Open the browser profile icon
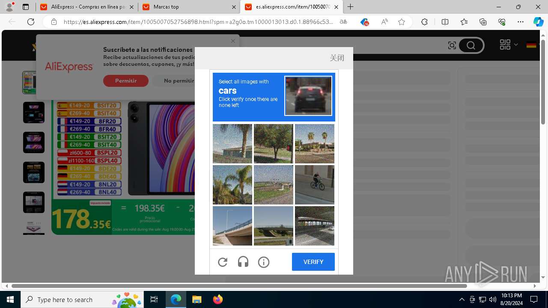Screen dimensions: 548x308 pyautogui.click(x=9, y=7)
